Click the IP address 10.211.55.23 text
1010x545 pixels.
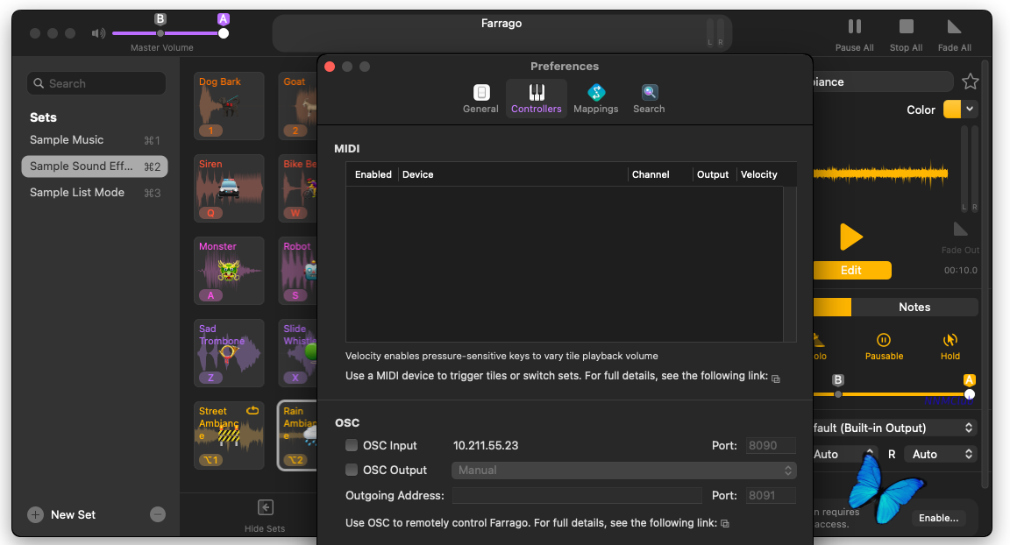486,445
